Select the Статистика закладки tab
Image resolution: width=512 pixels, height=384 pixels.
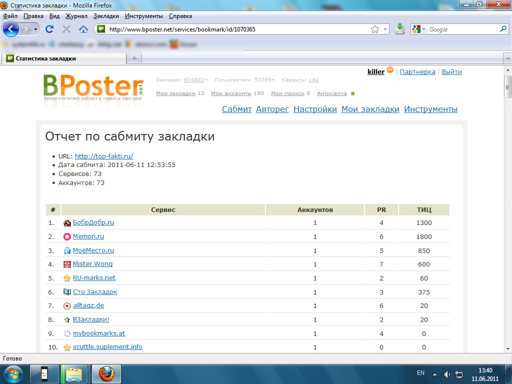(64, 58)
